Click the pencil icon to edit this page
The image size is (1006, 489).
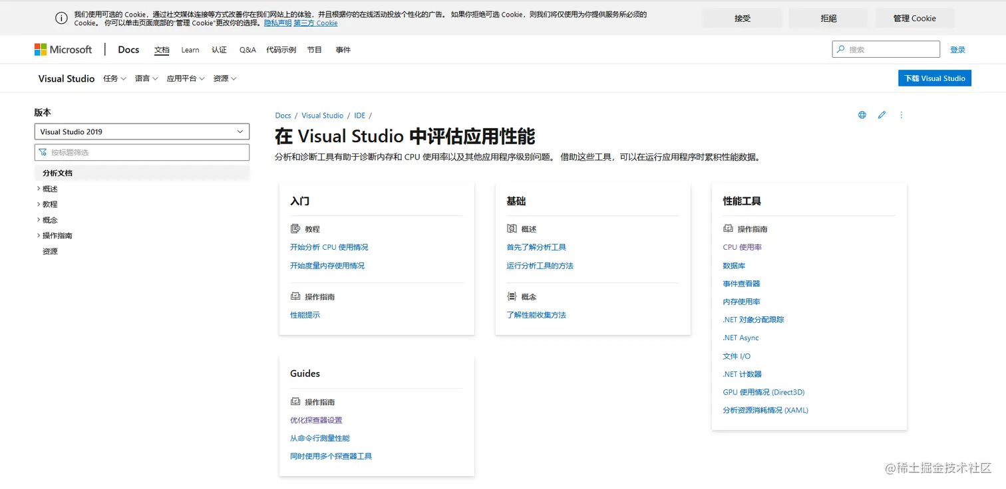(882, 115)
